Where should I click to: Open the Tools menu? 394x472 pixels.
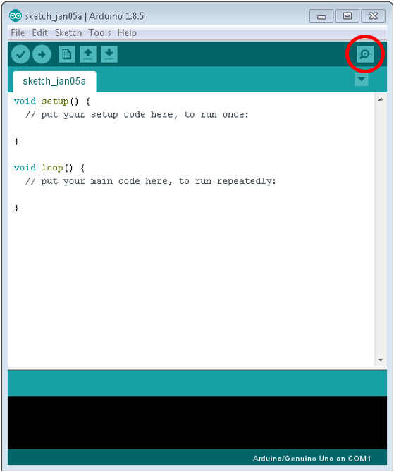click(x=99, y=32)
